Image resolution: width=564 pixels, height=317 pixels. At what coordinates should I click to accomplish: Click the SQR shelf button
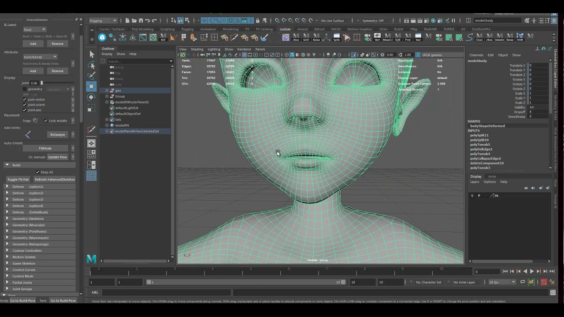397,37
